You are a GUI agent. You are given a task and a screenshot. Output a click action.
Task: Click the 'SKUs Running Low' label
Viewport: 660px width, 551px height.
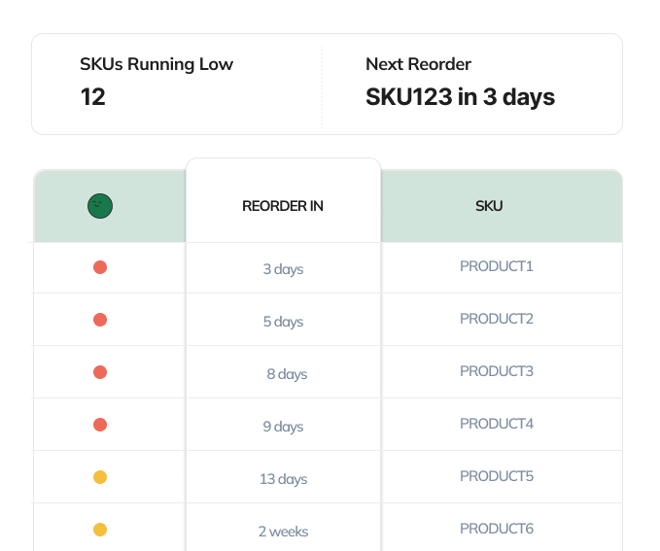coord(156,64)
